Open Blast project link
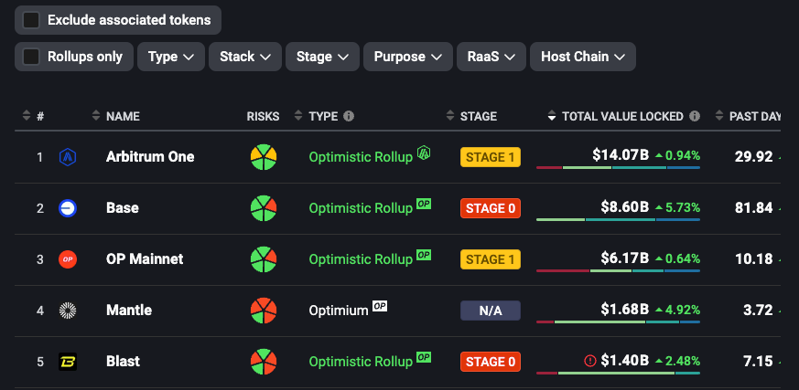The image size is (799, 390). 123,362
